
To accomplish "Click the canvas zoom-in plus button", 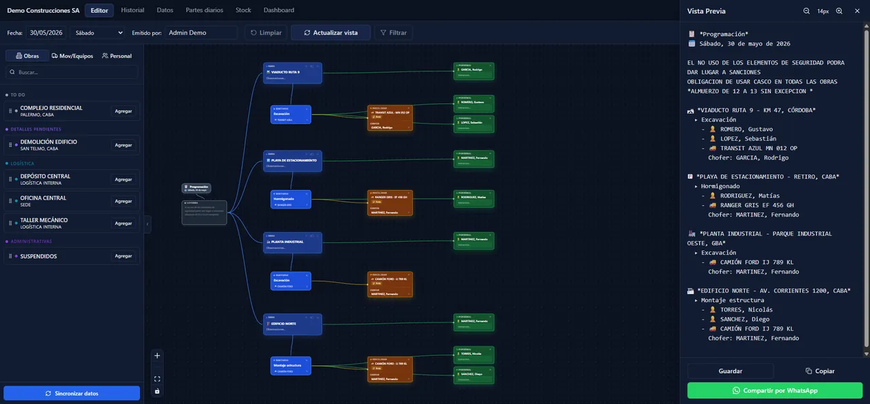I will (x=157, y=355).
